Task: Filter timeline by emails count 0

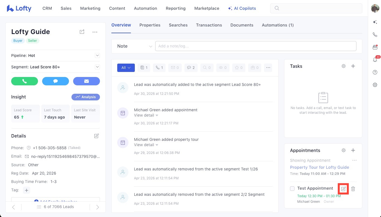Action: (175, 67)
